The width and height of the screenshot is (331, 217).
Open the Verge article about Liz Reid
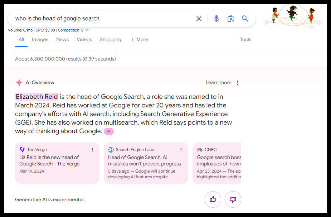click(x=49, y=160)
